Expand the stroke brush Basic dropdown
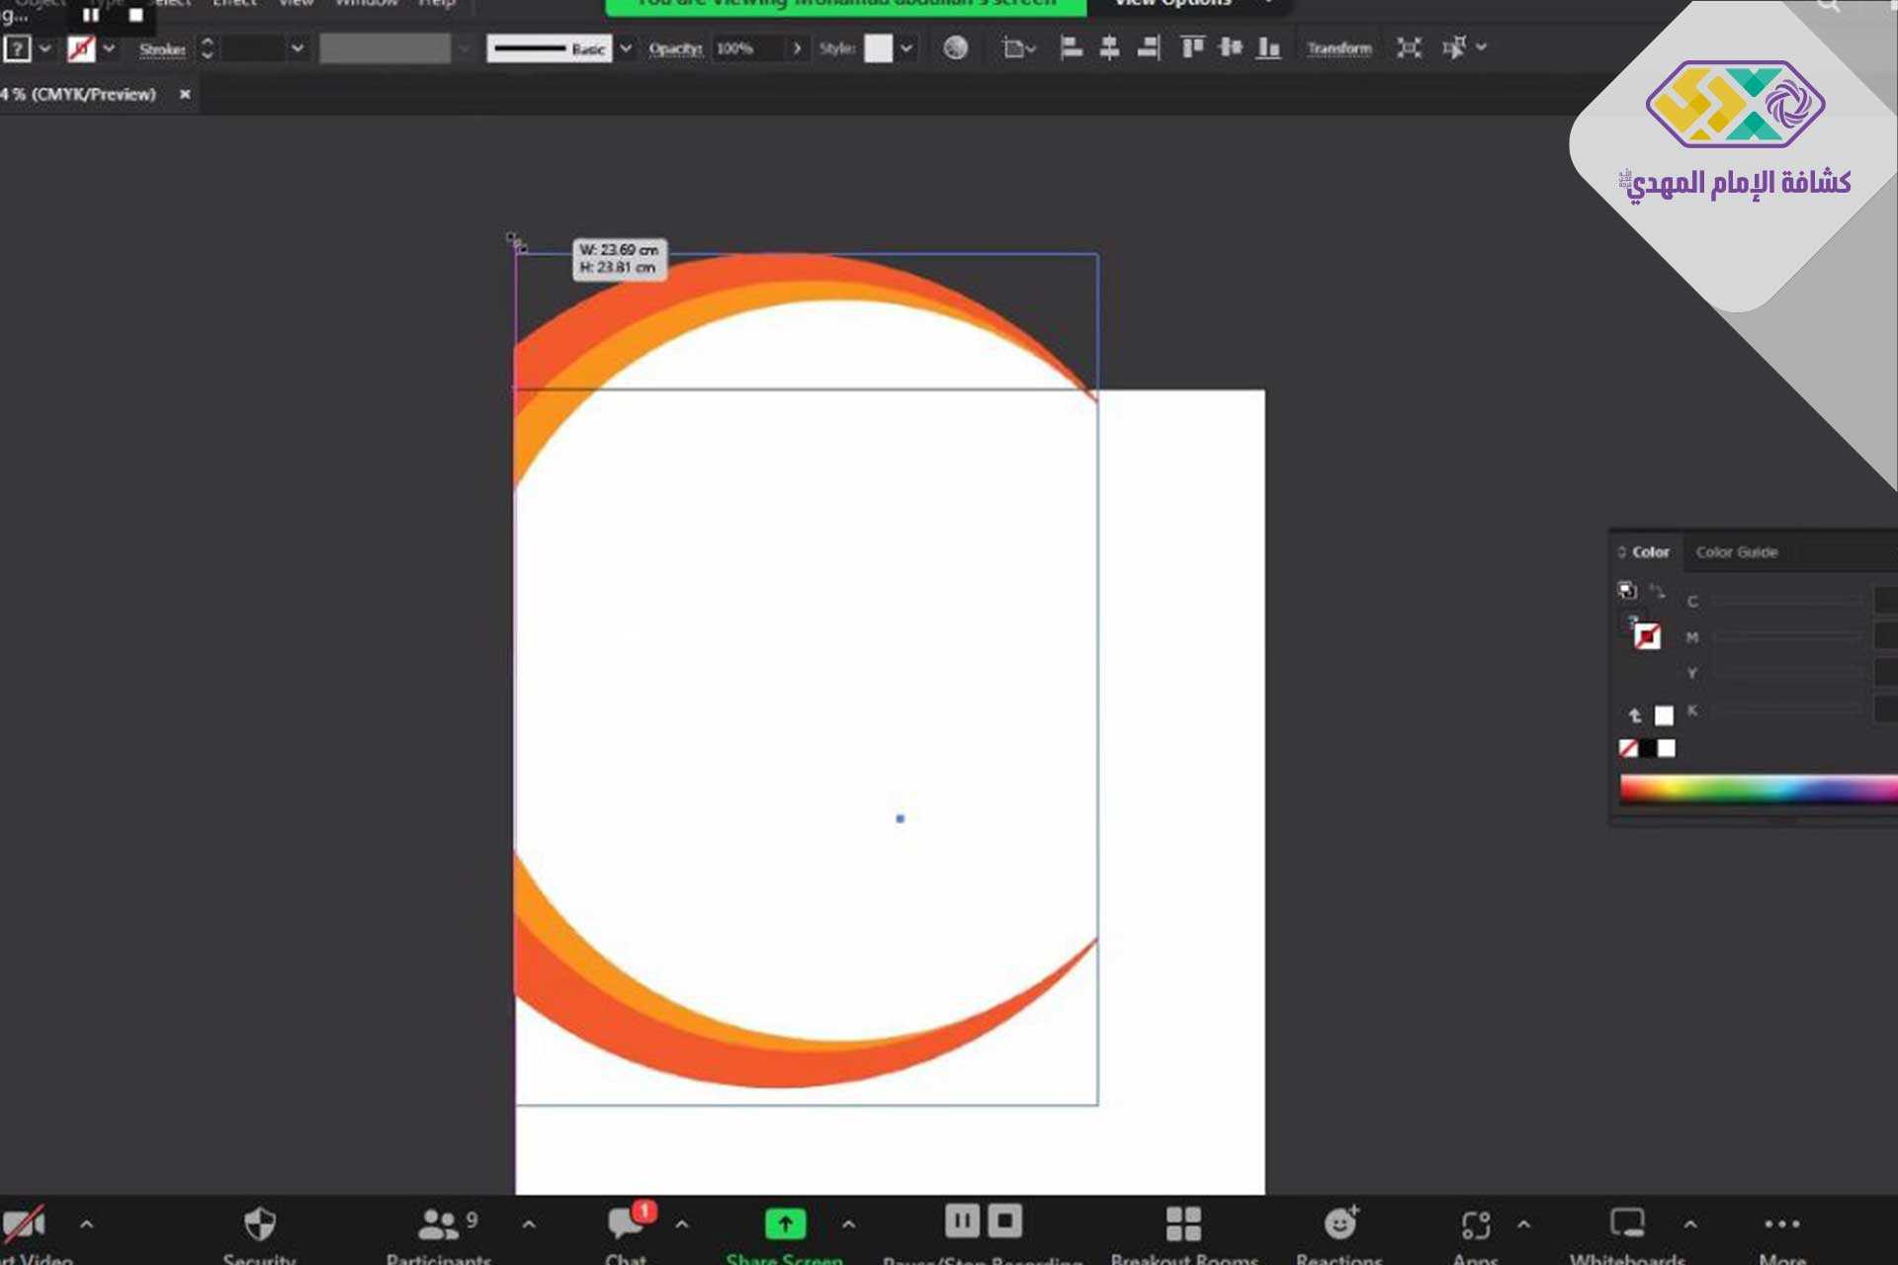Screen dimensions: 1898x1265 (x=626, y=48)
